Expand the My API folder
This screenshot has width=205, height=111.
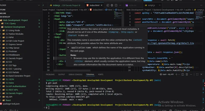tap(9, 97)
